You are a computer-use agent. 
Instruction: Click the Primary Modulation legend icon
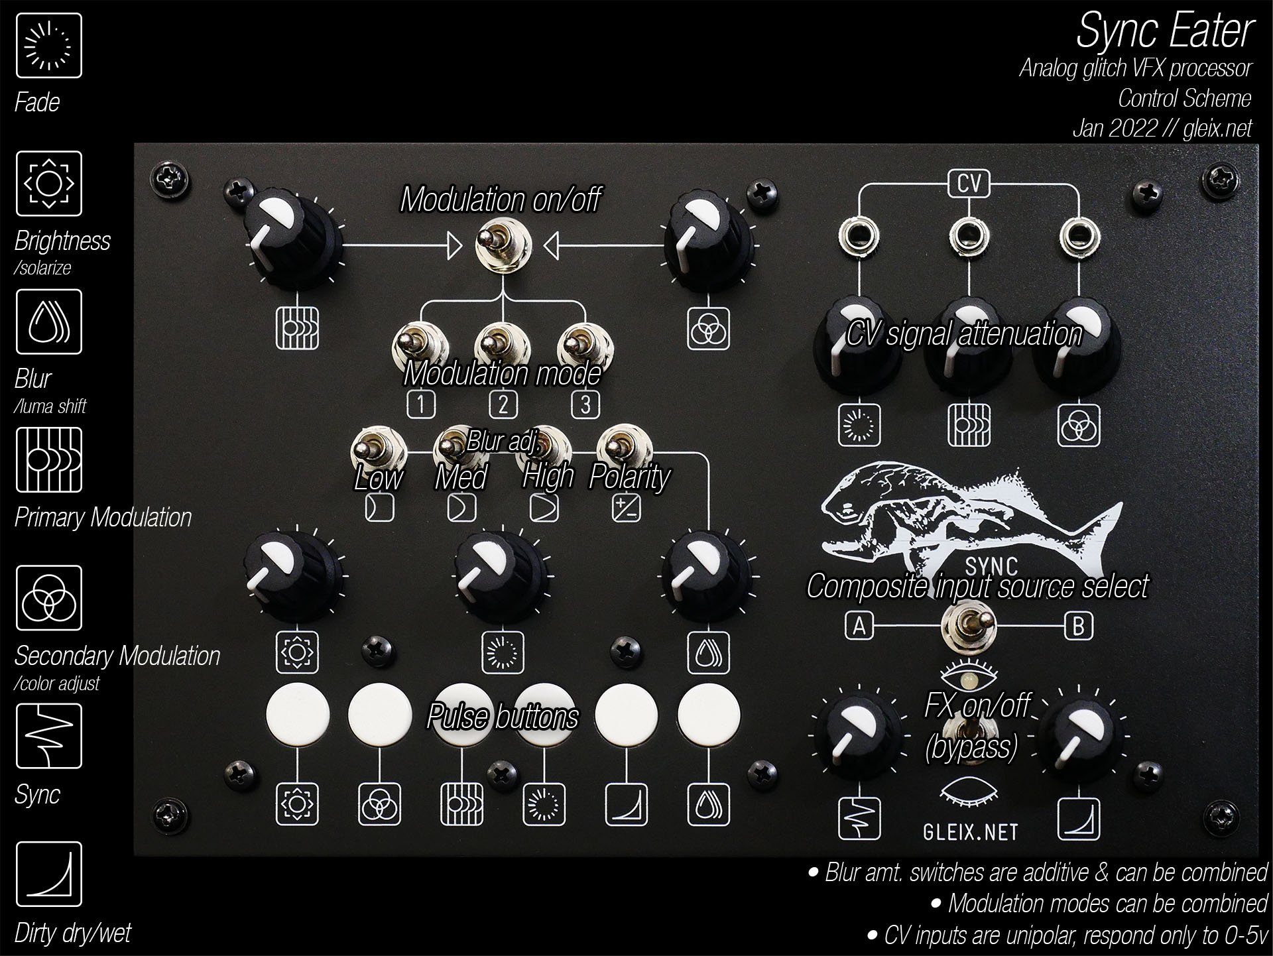[x=49, y=459]
